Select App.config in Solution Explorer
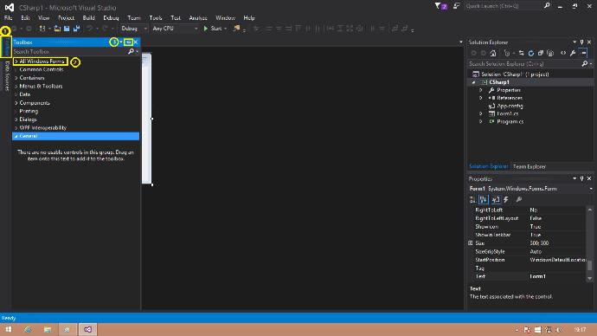 pyautogui.click(x=510, y=106)
